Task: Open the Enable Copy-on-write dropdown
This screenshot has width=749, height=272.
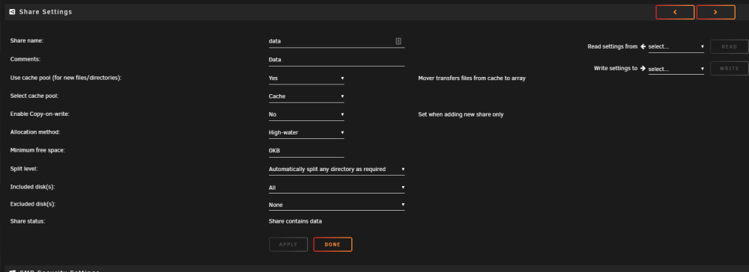Action: coord(306,114)
